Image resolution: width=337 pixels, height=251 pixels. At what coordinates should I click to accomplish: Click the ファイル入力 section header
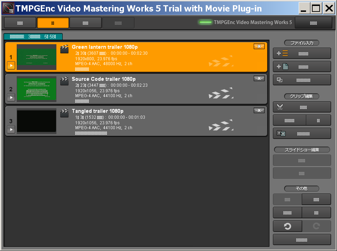pos(302,43)
